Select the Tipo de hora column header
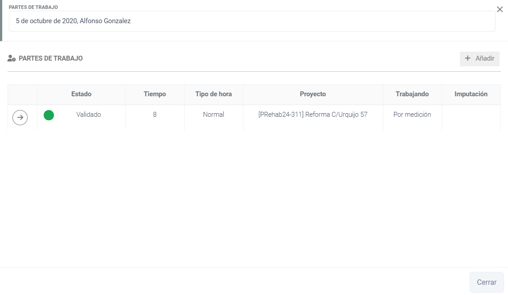The image size is (508, 295). pos(213,94)
